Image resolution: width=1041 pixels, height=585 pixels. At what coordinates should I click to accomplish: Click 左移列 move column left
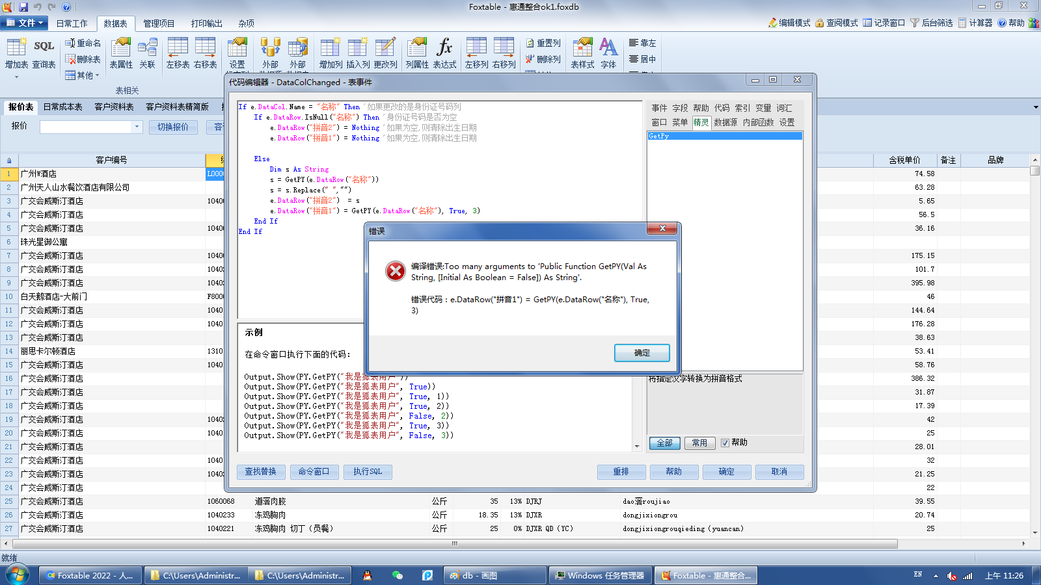[476, 53]
